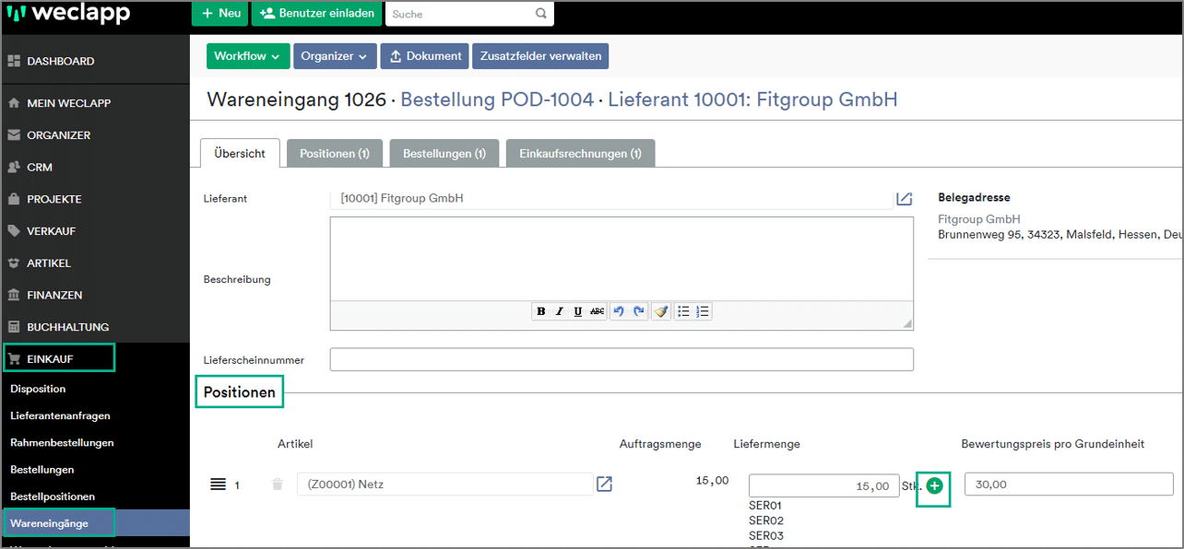Click green plus icon next to Stk.

[934, 485]
